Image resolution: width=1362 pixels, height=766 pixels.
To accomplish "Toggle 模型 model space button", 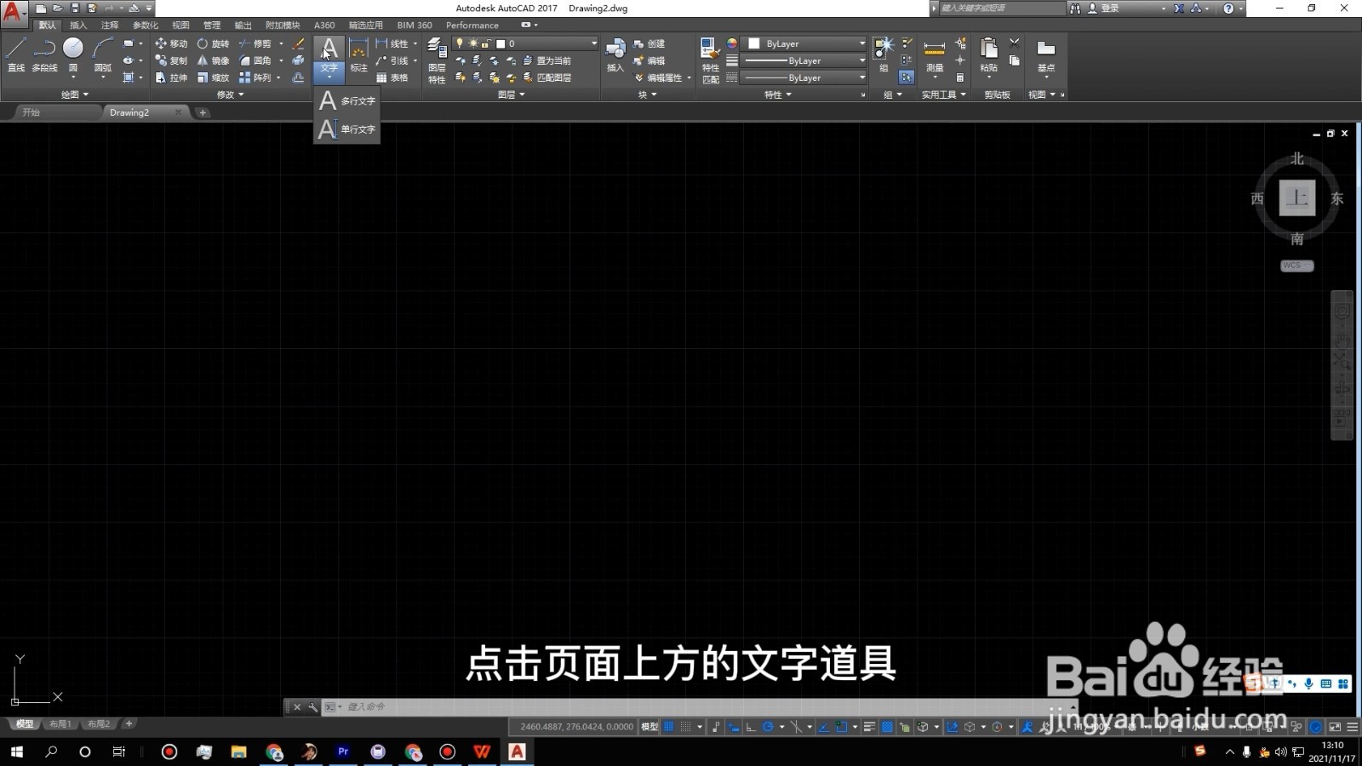I will coord(650,727).
